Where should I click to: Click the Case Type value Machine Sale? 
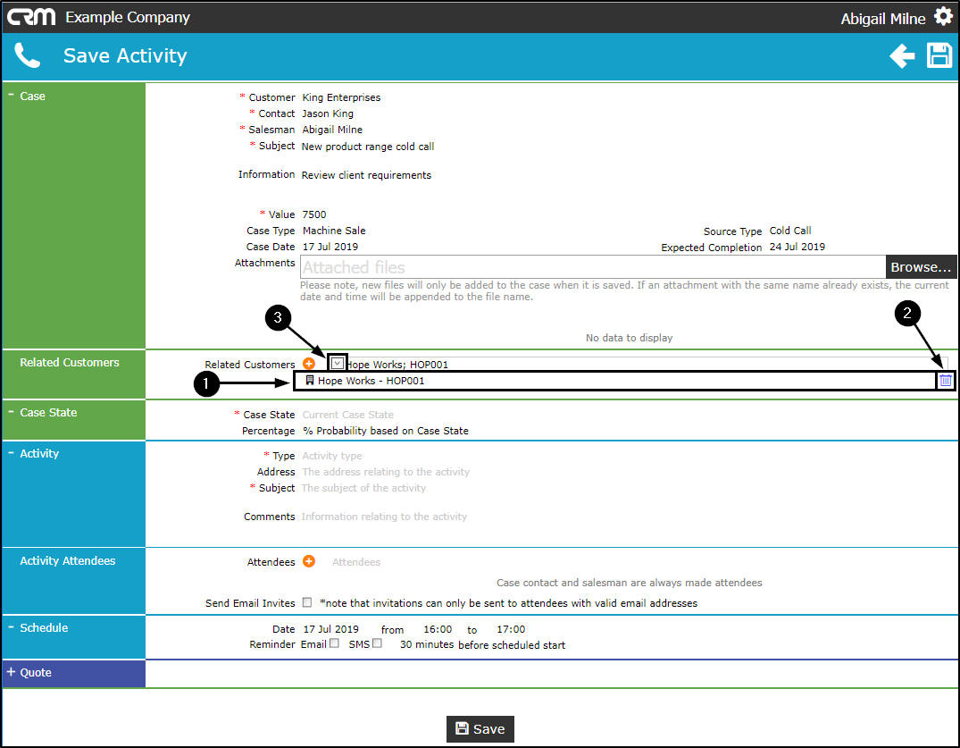(334, 231)
